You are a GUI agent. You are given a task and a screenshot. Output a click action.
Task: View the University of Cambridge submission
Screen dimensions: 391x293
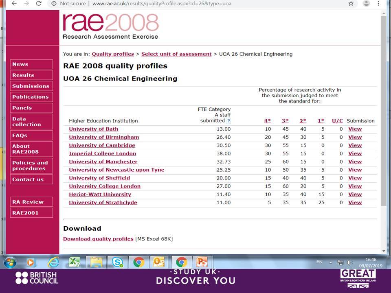coord(355,146)
